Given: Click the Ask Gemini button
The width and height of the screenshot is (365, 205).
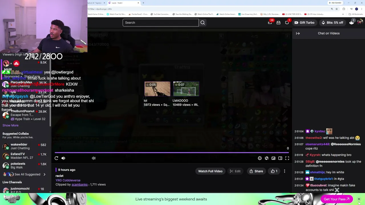Looking at the screenshot, I should pos(335,3).
